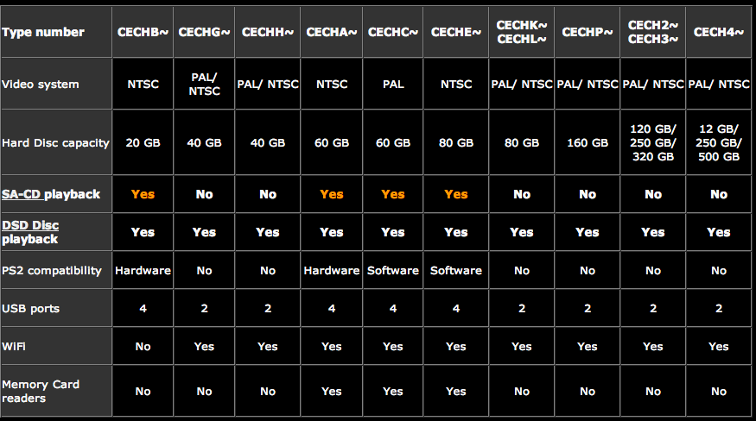Screen dimensions: 756x421
Task: Select the 'NTSC' video cell for CECHE~
Action: pos(456,84)
